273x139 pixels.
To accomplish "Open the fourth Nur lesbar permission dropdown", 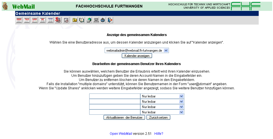I will click(x=162, y=112).
